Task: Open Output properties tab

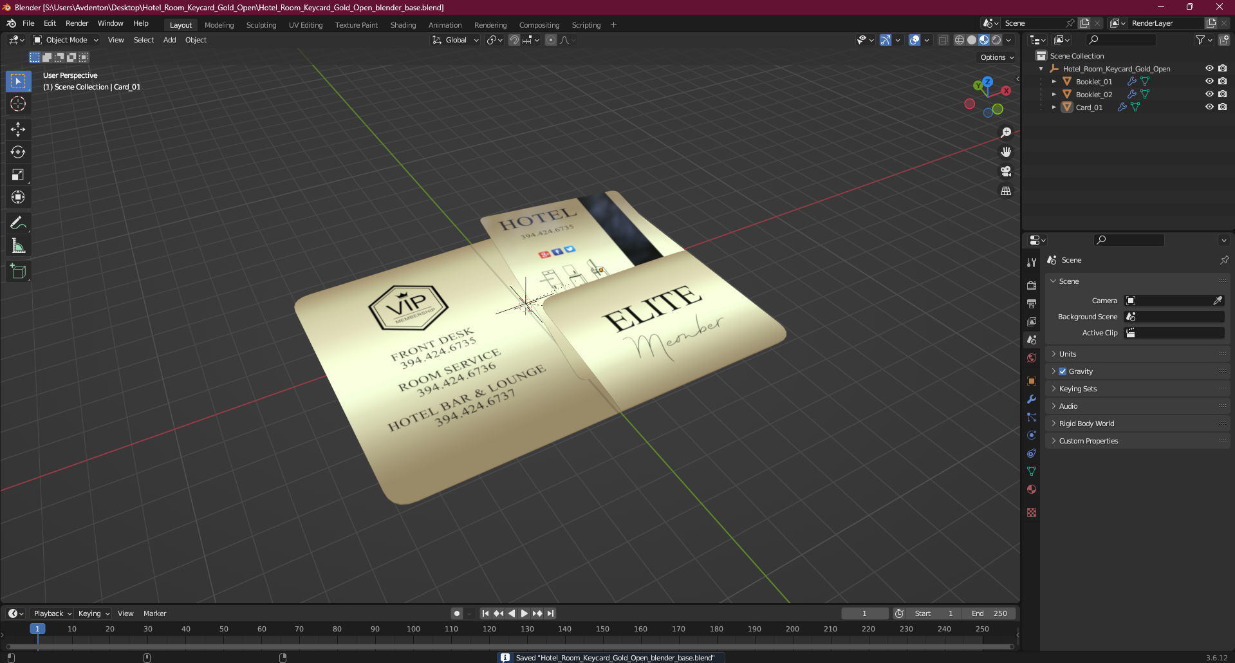Action: [1032, 303]
